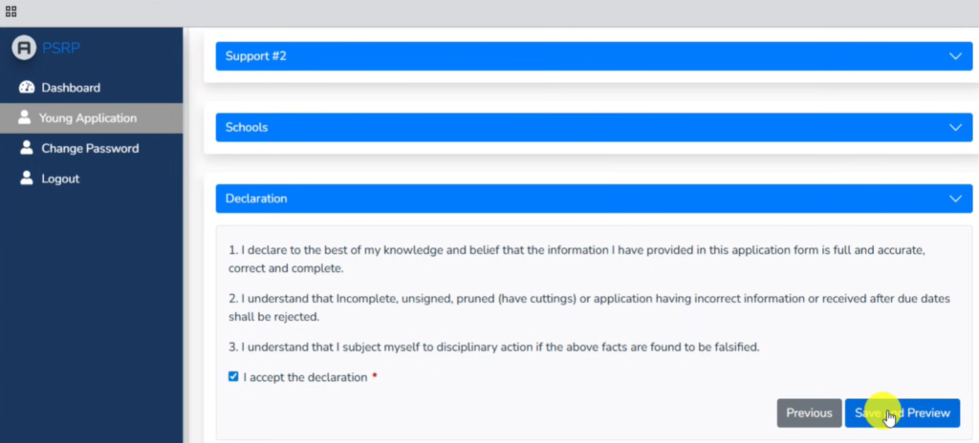Click the Declaration section title
Viewport: 979px width, 443px height.
(x=256, y=199)
